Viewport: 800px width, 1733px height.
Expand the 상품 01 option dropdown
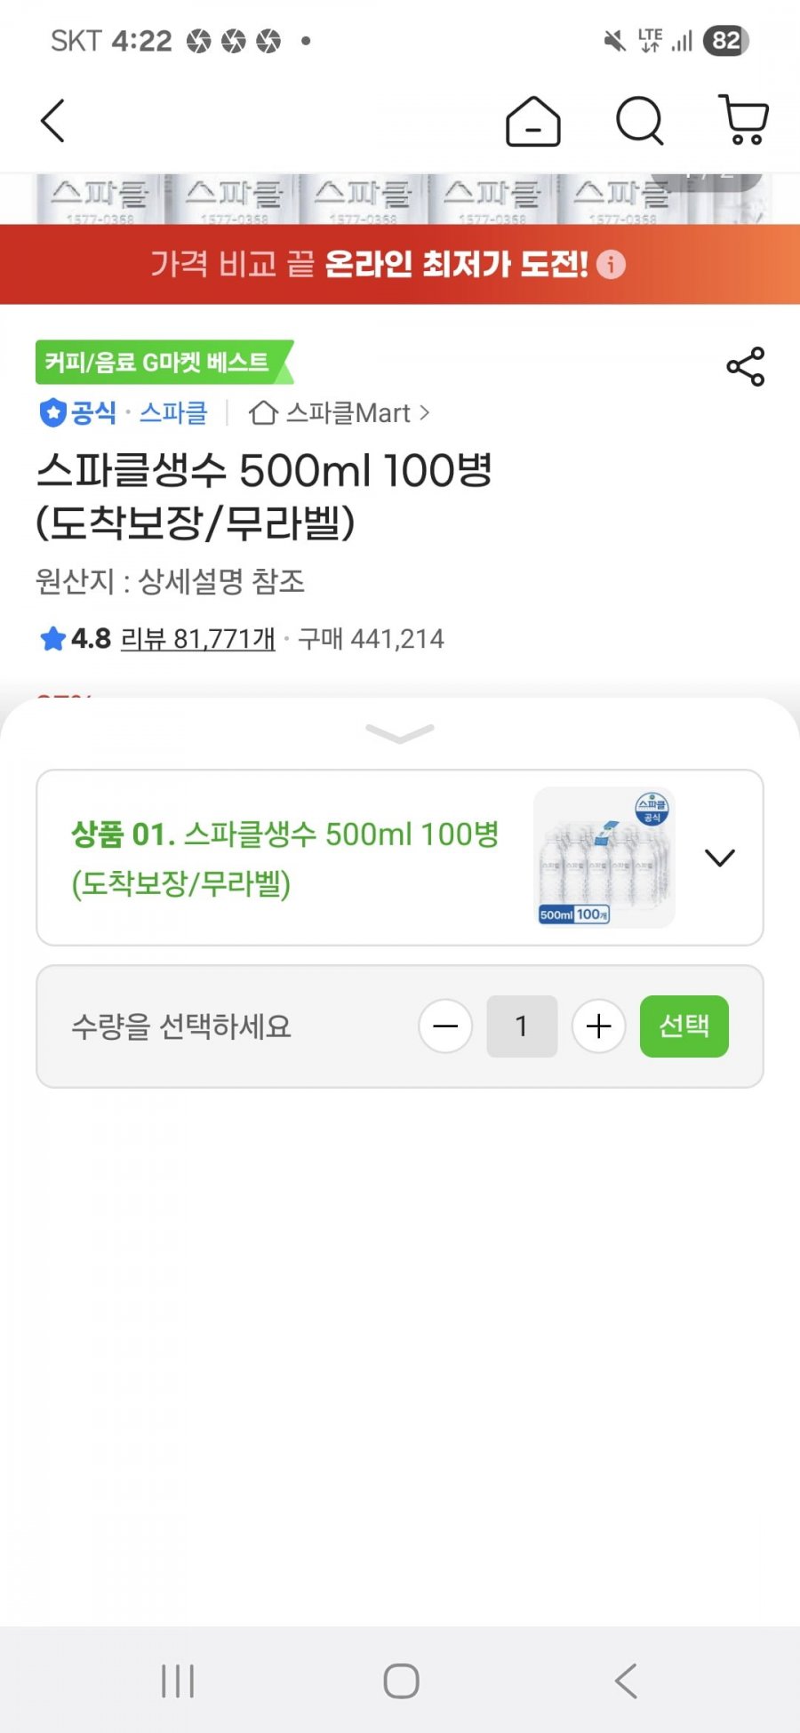[x=719, y=858]
